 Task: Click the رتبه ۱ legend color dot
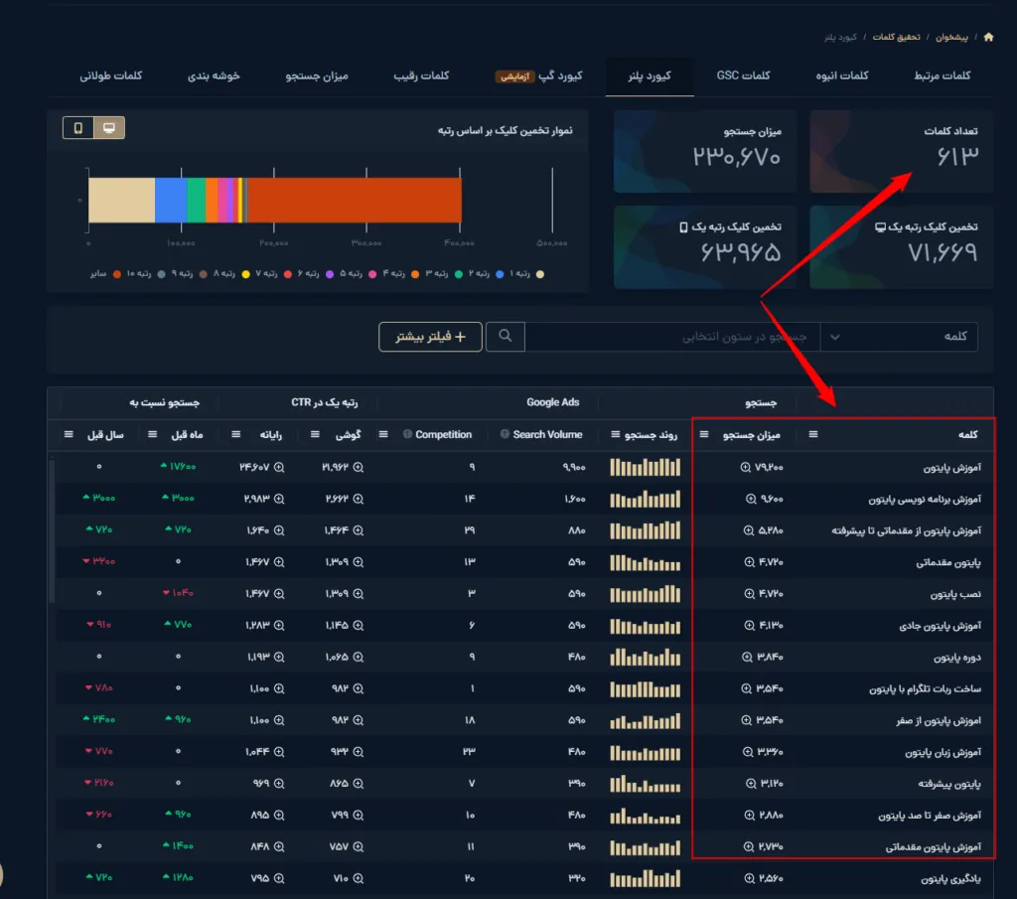point(540,274)
